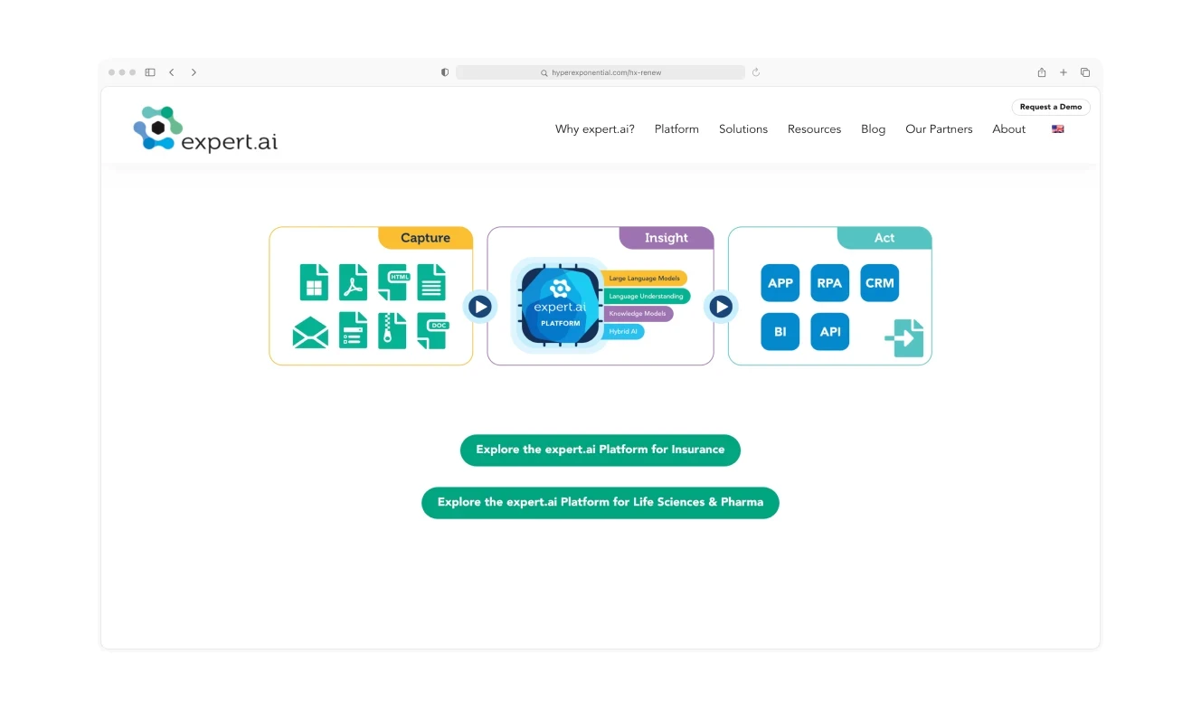Select the RPA tile in Act
The height and width of the screenshot is (711, 1201).
(829, 283)
